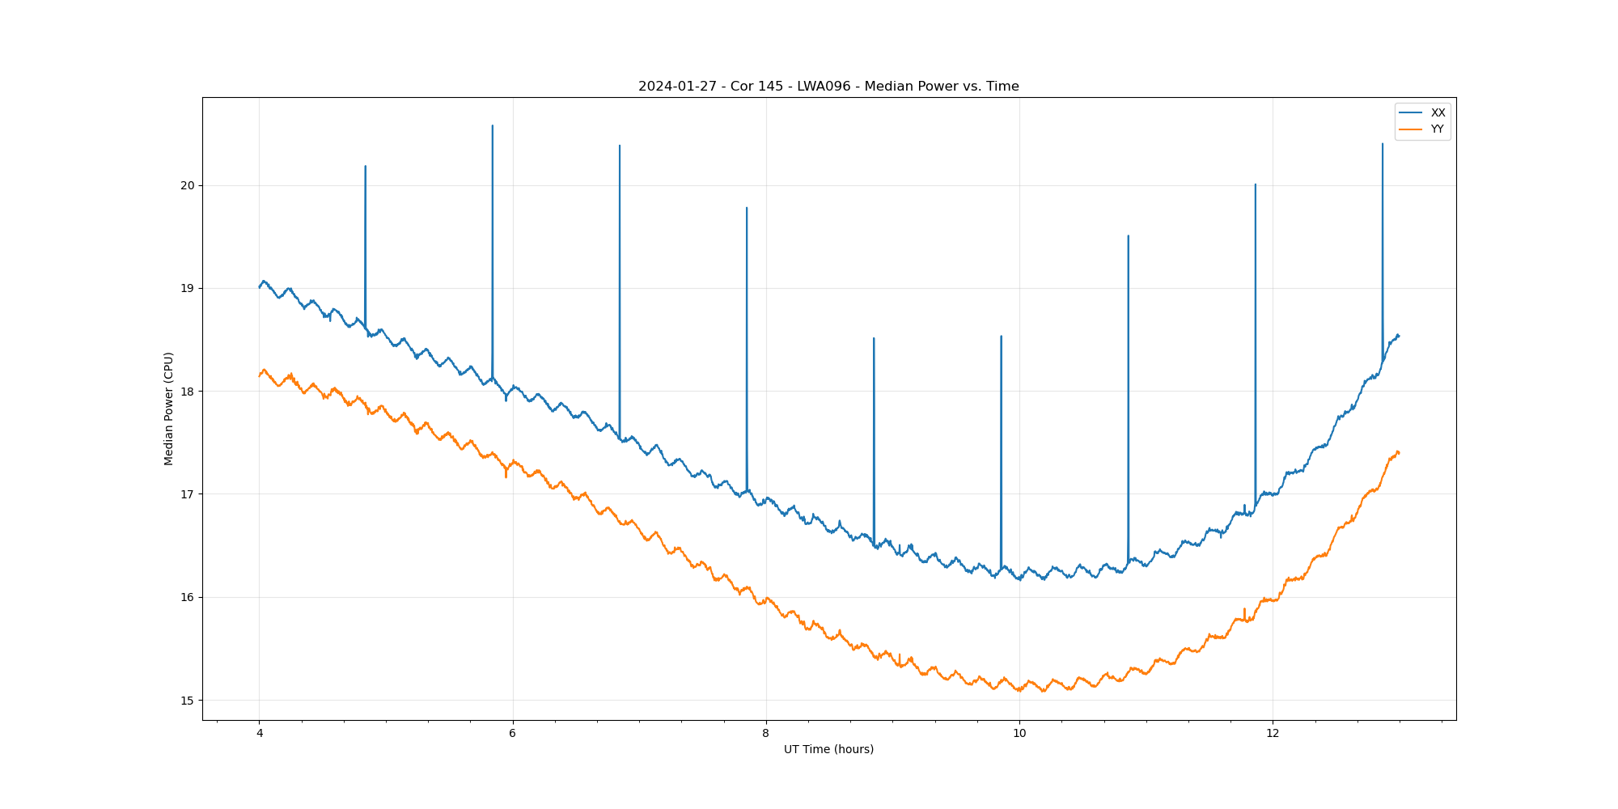Click x-axis tick label 8
This screenshot has height=809, width=1618.
(x=766, y=734)
